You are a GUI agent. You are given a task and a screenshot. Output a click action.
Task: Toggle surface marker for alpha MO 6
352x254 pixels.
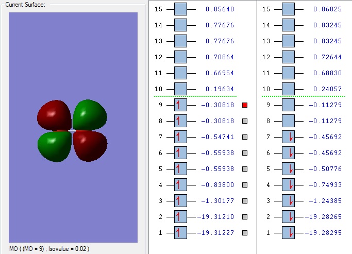(245, 153)
